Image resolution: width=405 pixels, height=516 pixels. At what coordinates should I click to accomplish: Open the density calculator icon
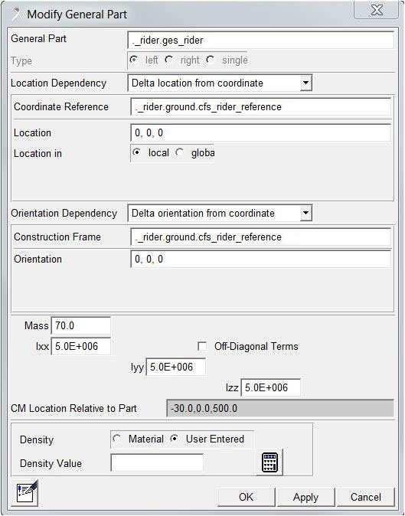point(269,462)
